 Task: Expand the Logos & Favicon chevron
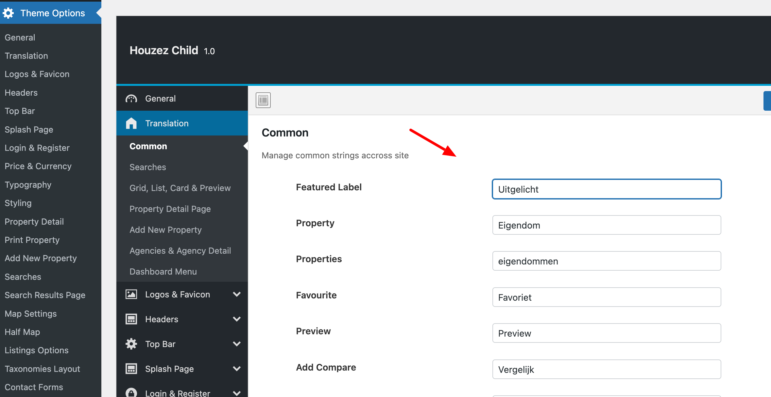click(x=237, y=294)
